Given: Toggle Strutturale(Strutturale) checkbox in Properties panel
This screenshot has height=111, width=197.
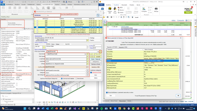Looking at the screenshot, I should click(17, 85).
